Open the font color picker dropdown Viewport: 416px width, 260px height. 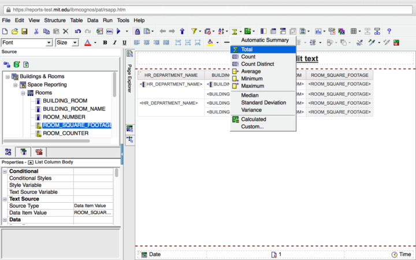pos(95,43)
